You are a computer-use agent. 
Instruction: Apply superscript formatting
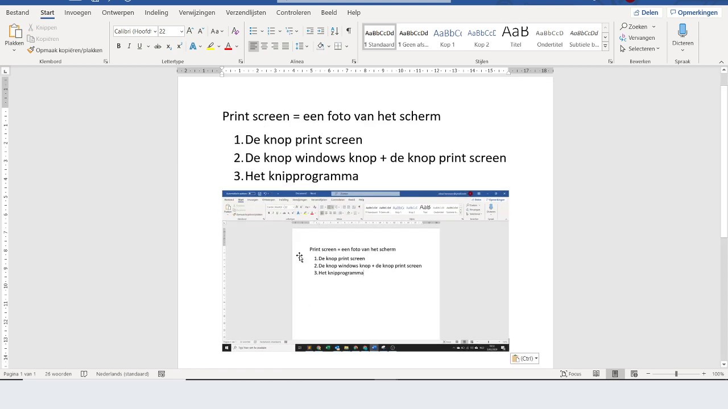180,46
